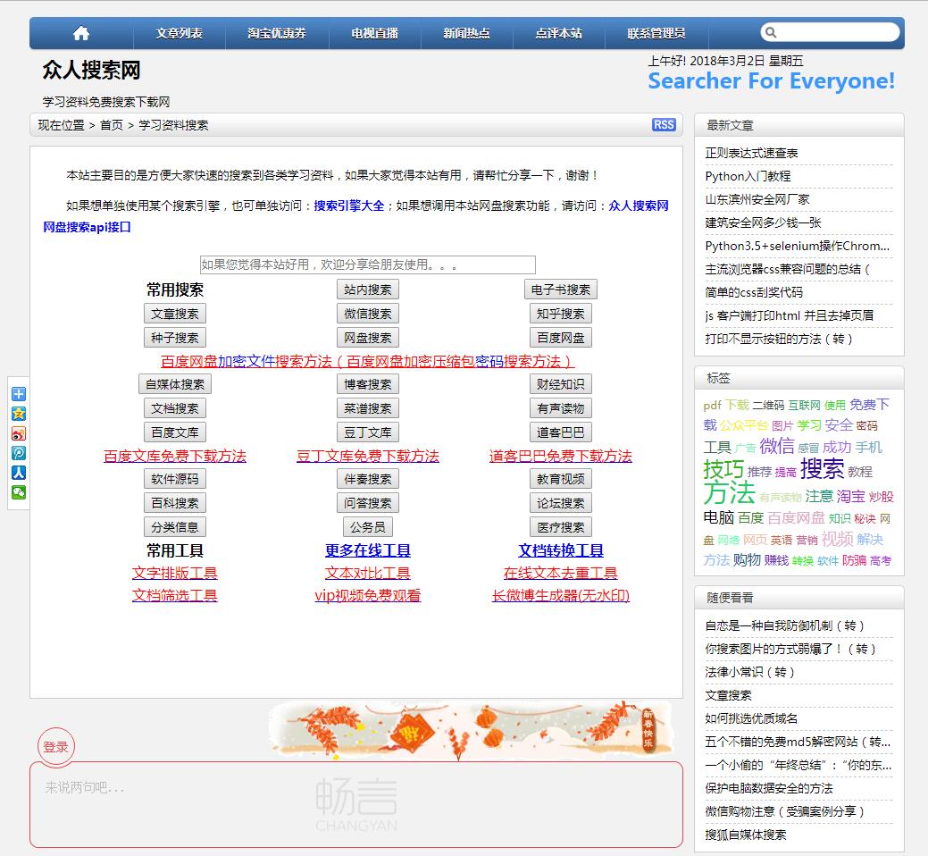928x856 pixels.
Task: Open 法律小常识（转） article
Action: coord(750,672)
